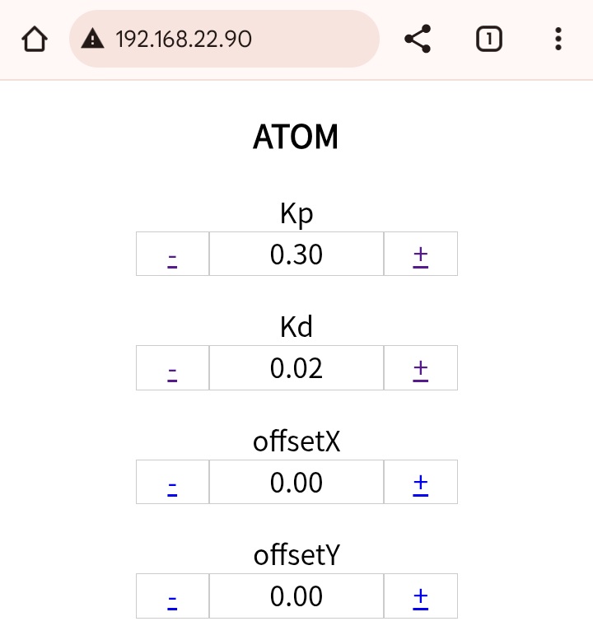Decrease Kp with the minus link
The height and width of the screenshot is (640, 593).
pyautogui.click(x=172, y=259)
